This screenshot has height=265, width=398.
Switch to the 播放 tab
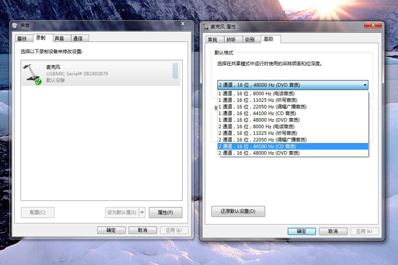(x=22, y=38)
